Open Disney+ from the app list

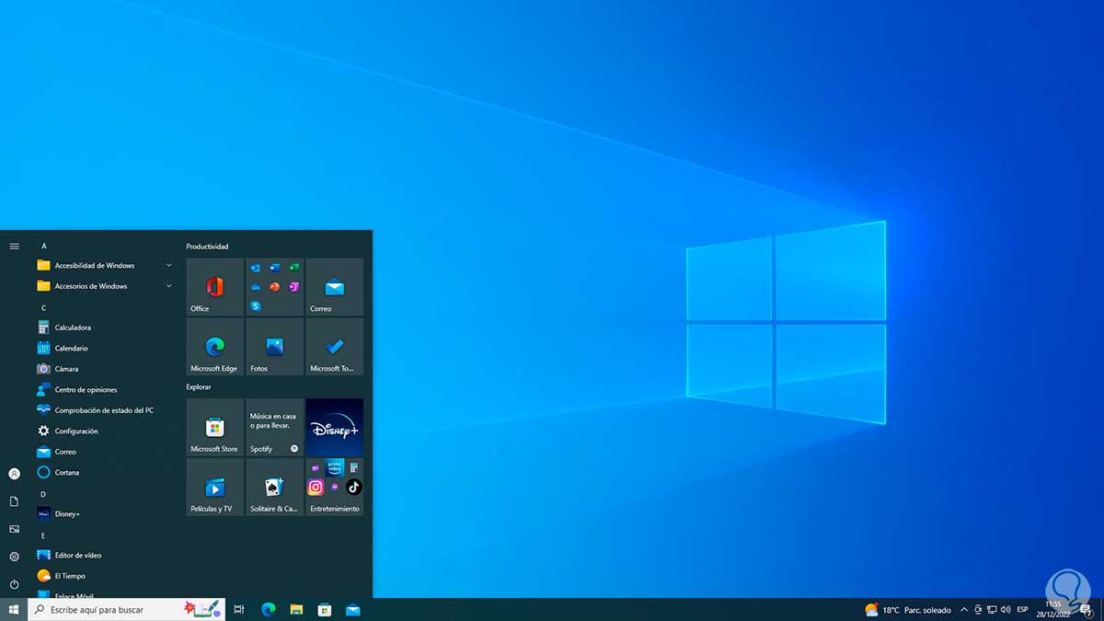(x=105, y=513)
